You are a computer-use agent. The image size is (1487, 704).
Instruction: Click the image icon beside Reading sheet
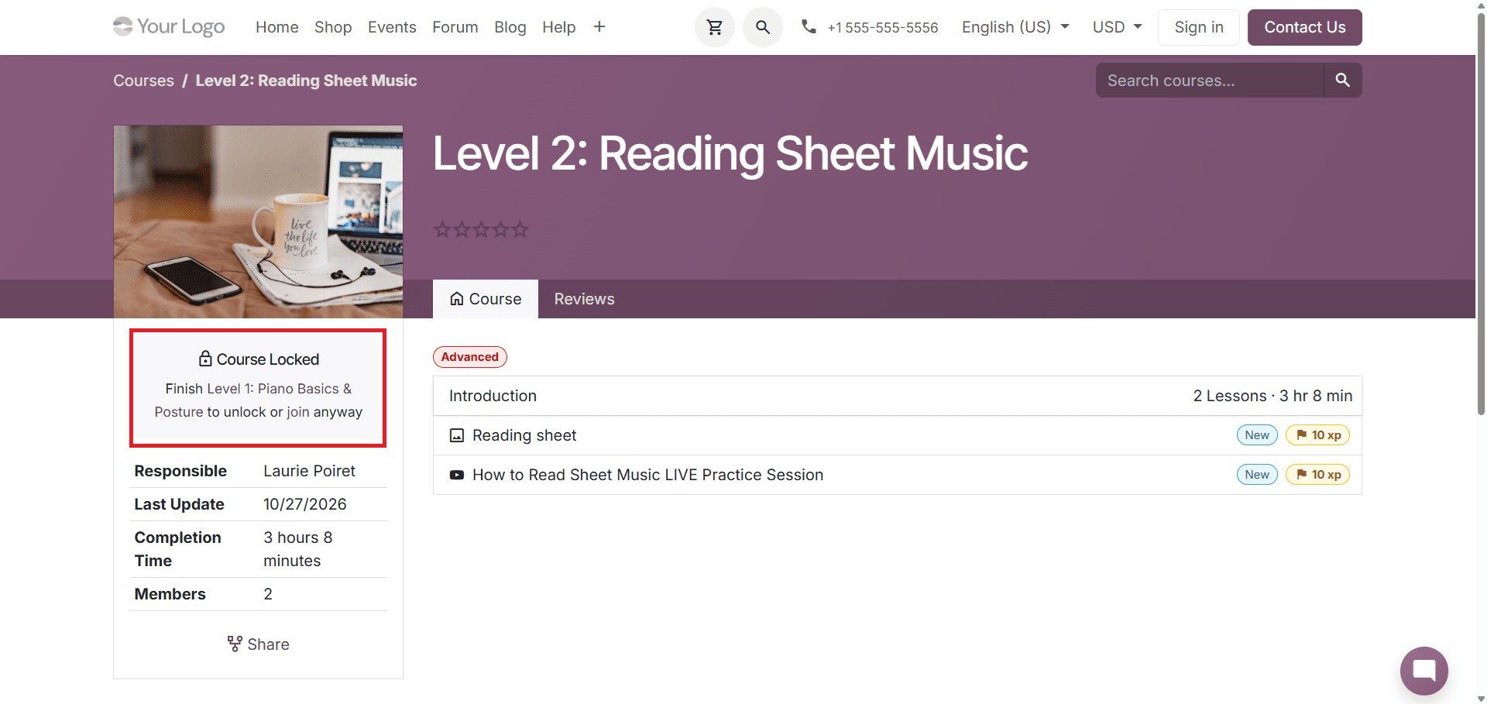point(457,435)
